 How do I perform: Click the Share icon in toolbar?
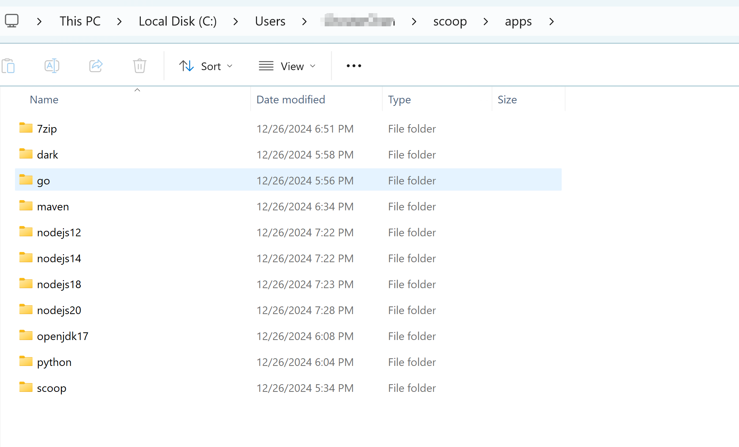coord(96,66)
